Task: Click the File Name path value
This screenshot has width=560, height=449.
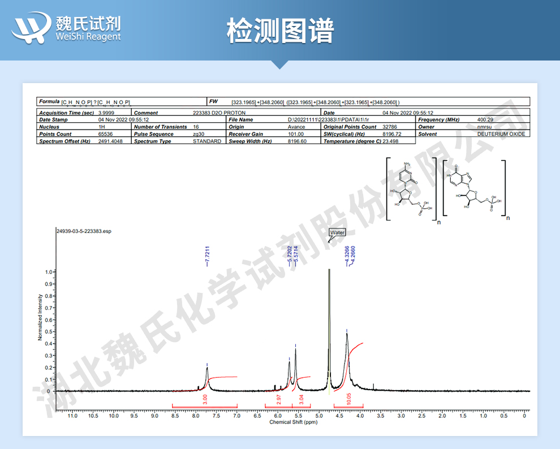Action: tap(328, 120)
